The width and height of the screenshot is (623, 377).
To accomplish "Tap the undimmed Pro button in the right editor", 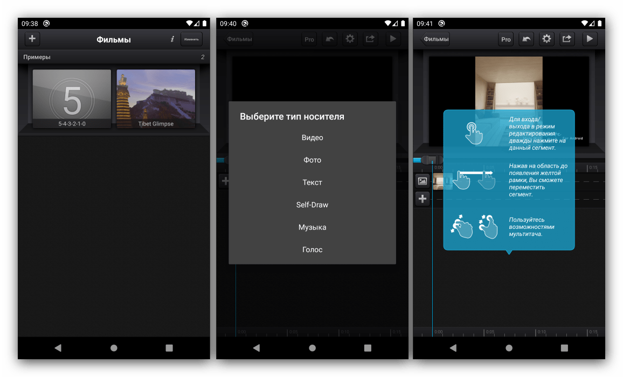I will click(x=506, y=39).
